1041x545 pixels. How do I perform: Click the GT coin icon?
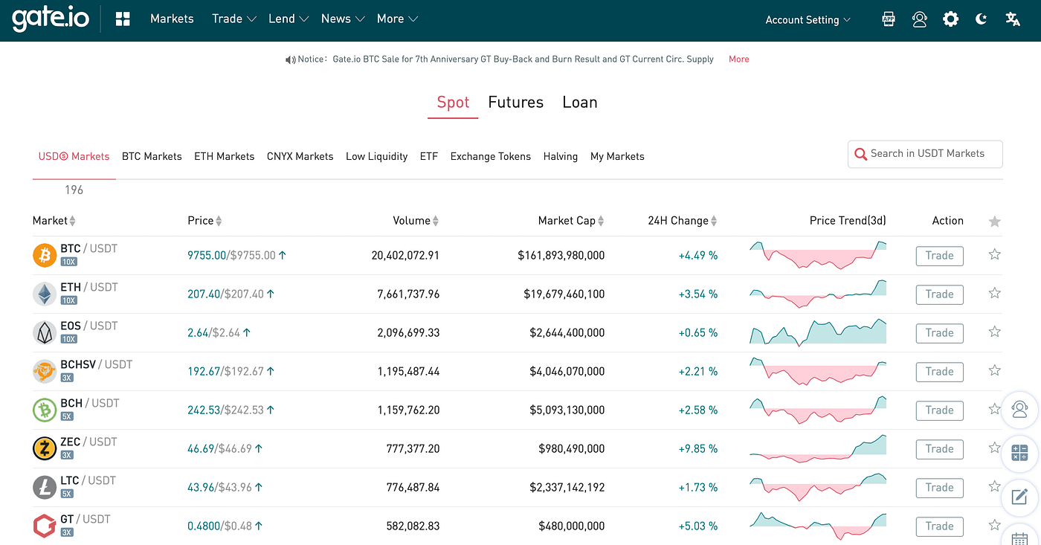[45, 526]
